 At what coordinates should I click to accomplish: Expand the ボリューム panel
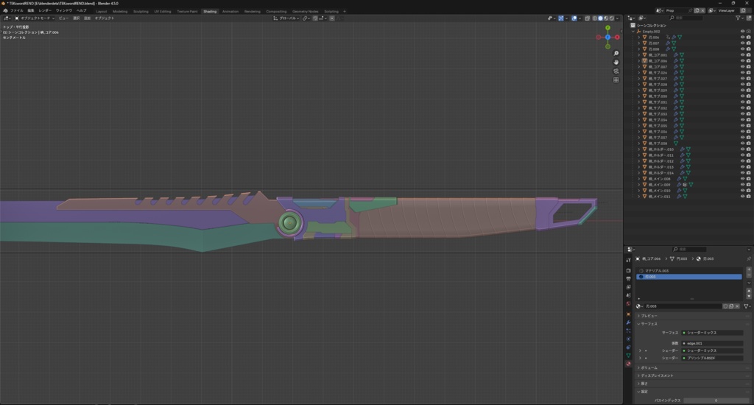point(649,368)
